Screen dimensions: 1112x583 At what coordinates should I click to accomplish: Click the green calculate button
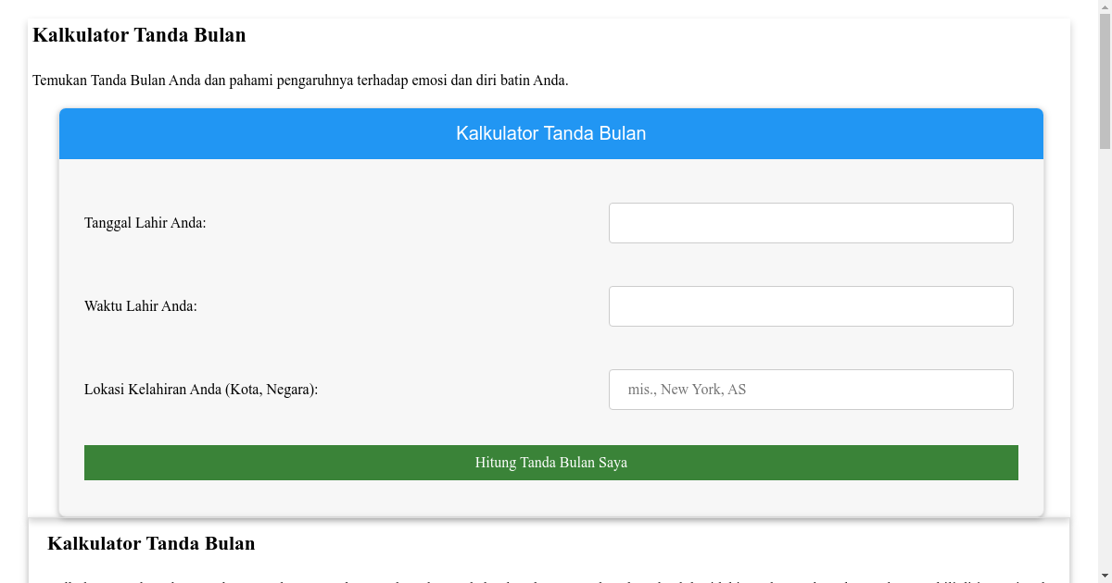(x=550, y=462)
